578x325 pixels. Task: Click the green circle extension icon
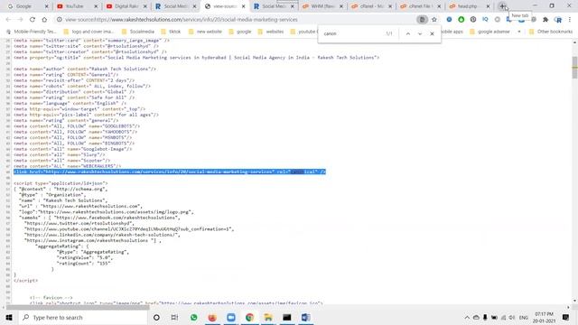[x=461, y=20]
